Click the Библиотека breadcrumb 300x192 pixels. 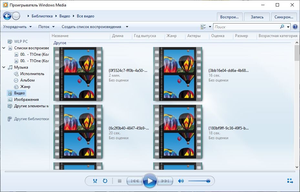[42, 16]
